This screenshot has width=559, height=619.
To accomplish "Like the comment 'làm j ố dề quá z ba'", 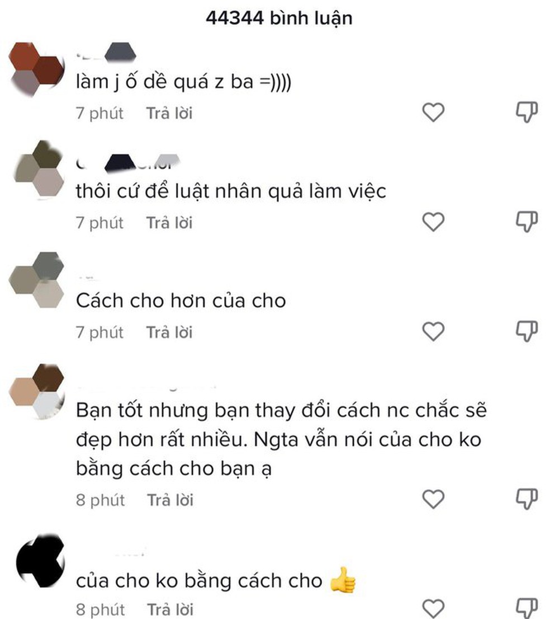I will pos(433,112).
